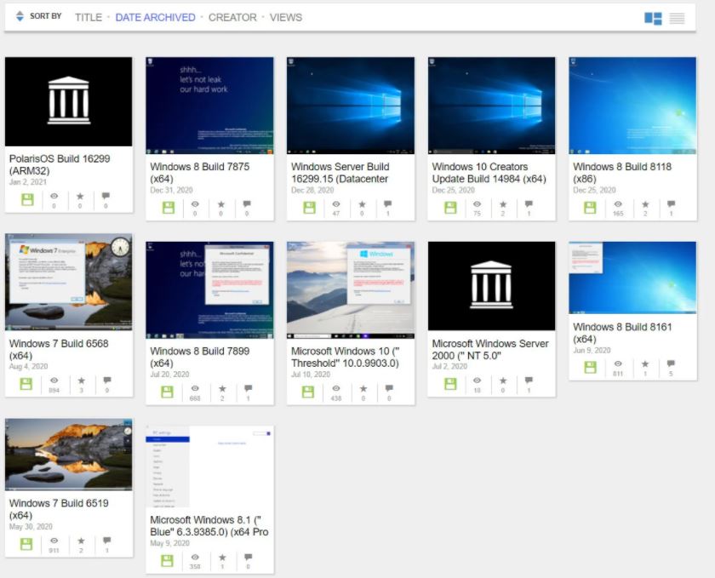Screen dimensions: 715x578
Task: Click the Windows 8 Build 8161 (x64) title
Action: pos(622,333)
